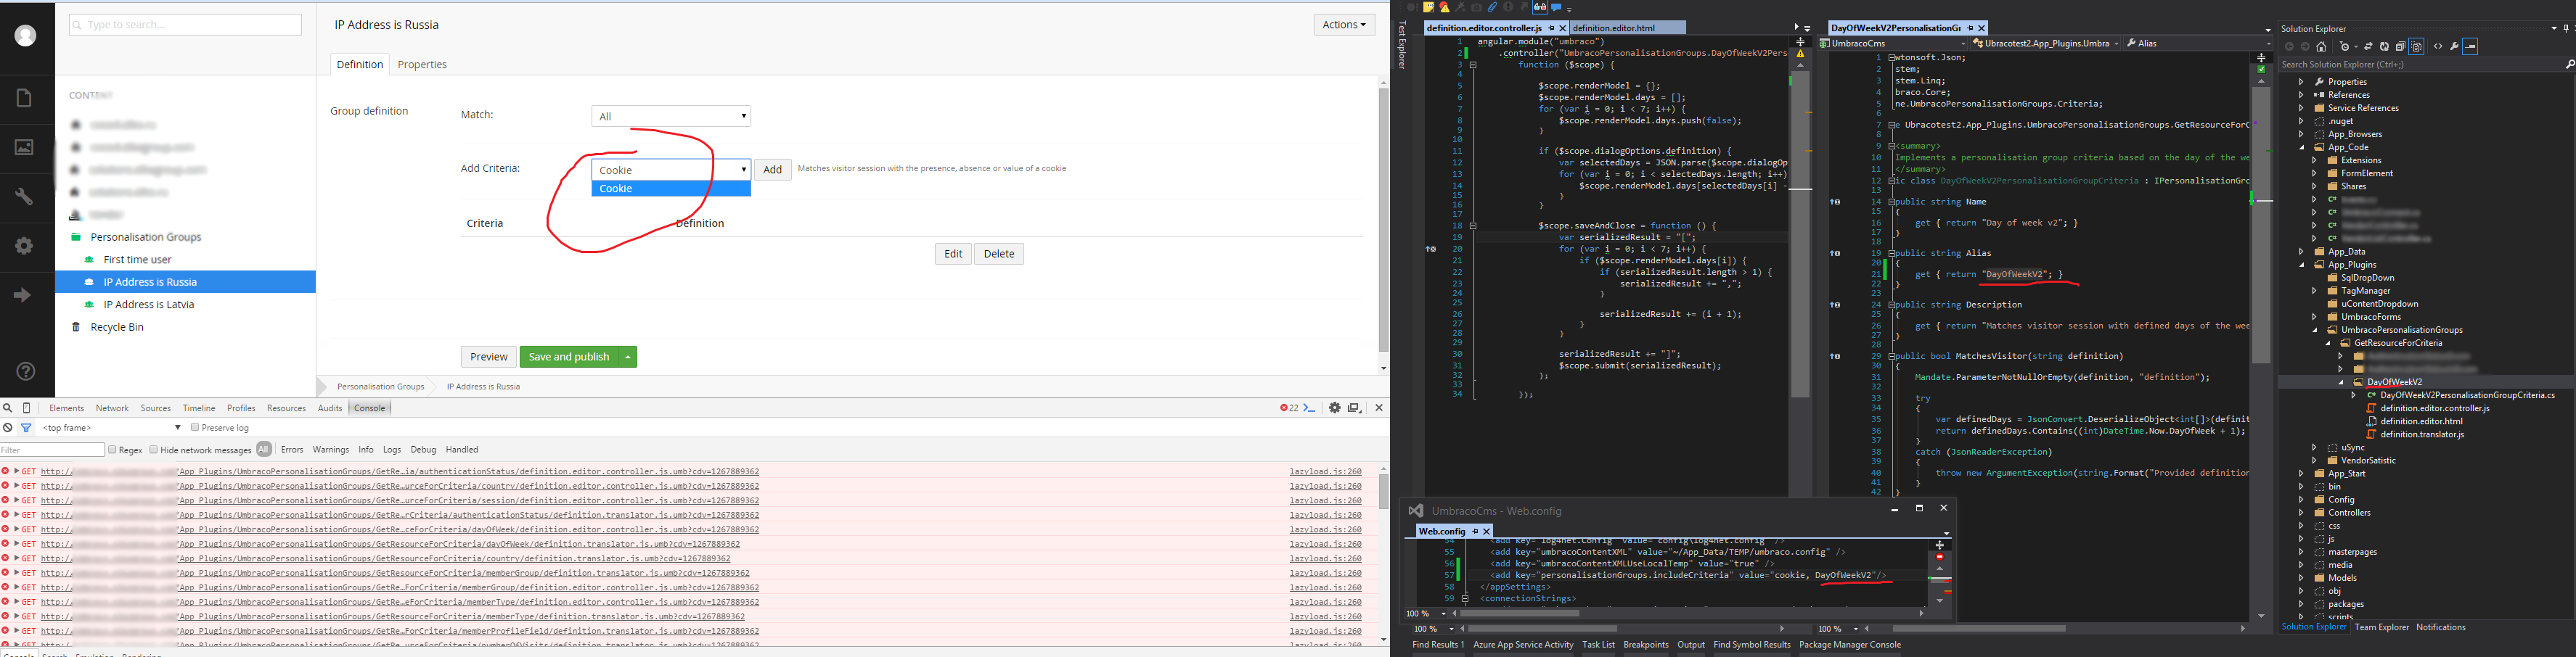2576x657 pixels.
Task: Click the console Filter input field
Action: point(52,450)
